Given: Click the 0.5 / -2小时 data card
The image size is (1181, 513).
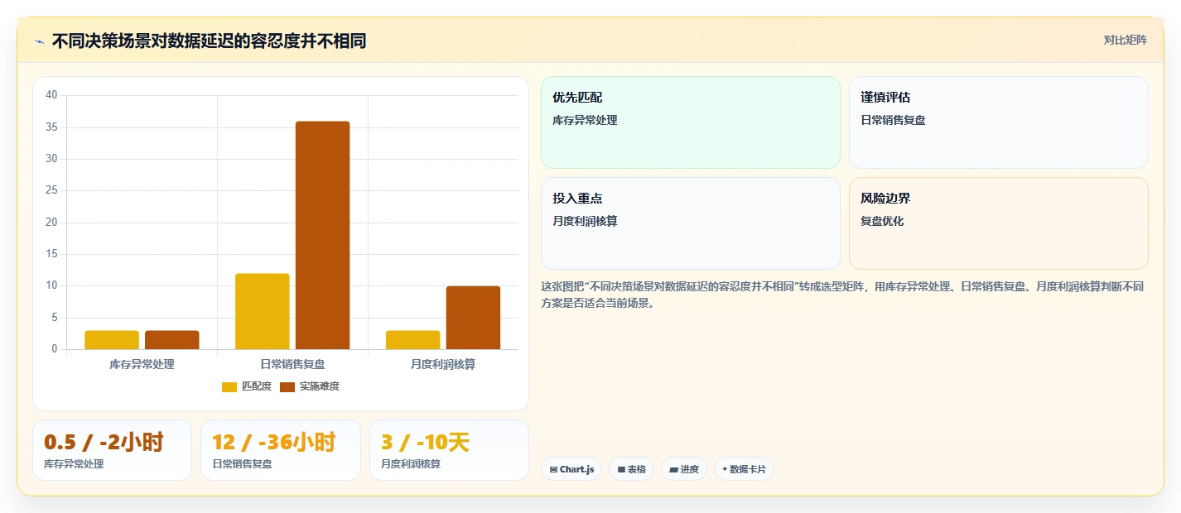Looking at the screenshot, I should click(112, 450).
